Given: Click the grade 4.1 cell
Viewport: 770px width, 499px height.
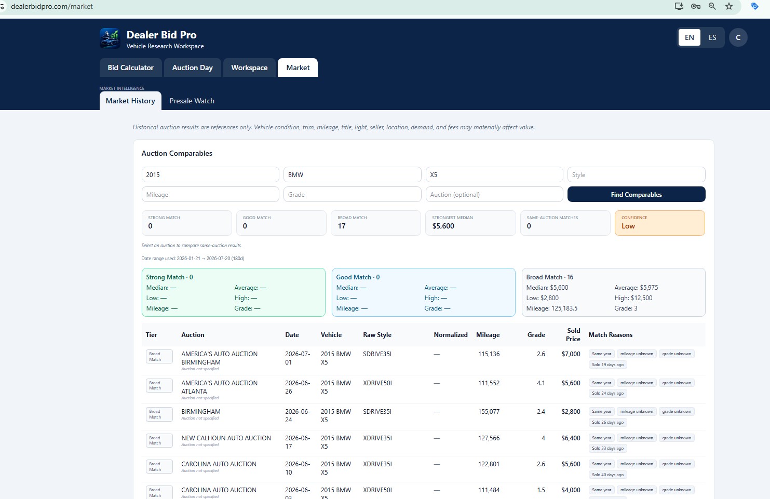Looking at the screenshot, I should [x=541, y=383].
